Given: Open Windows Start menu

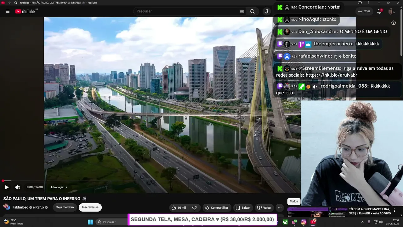Looking at the screenshot, I should (x=90, y=222).
